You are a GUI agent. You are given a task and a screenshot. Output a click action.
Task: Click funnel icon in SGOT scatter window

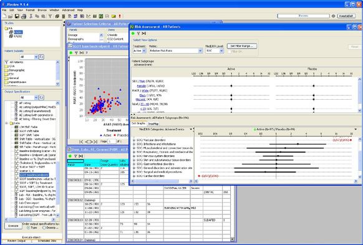tap(76, 53)
